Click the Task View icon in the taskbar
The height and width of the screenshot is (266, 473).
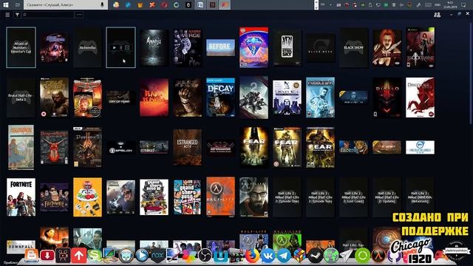click(x=18, y=5)
